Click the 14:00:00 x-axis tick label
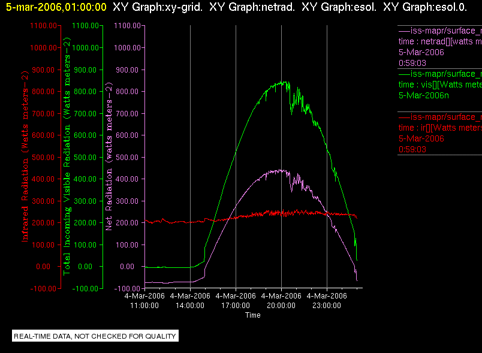The width and height of the screenshot is (482, 353). [x=190, y=306]
